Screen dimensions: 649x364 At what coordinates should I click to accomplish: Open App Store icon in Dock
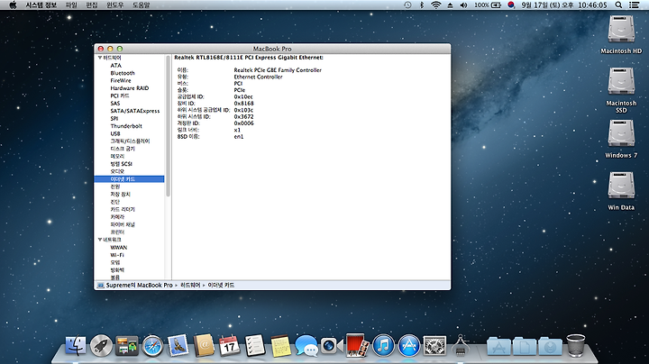[409, 346]
